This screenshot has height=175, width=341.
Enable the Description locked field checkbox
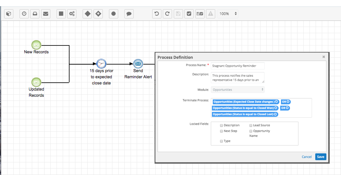pyautogui.click(x=222, y=125)
